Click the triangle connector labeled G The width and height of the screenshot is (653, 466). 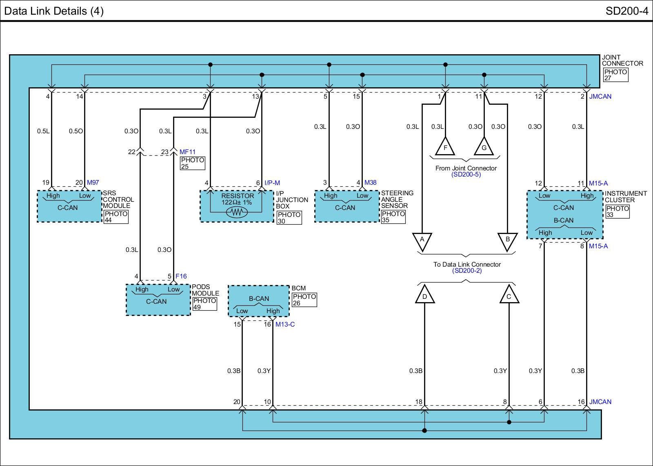pos(484,147)
